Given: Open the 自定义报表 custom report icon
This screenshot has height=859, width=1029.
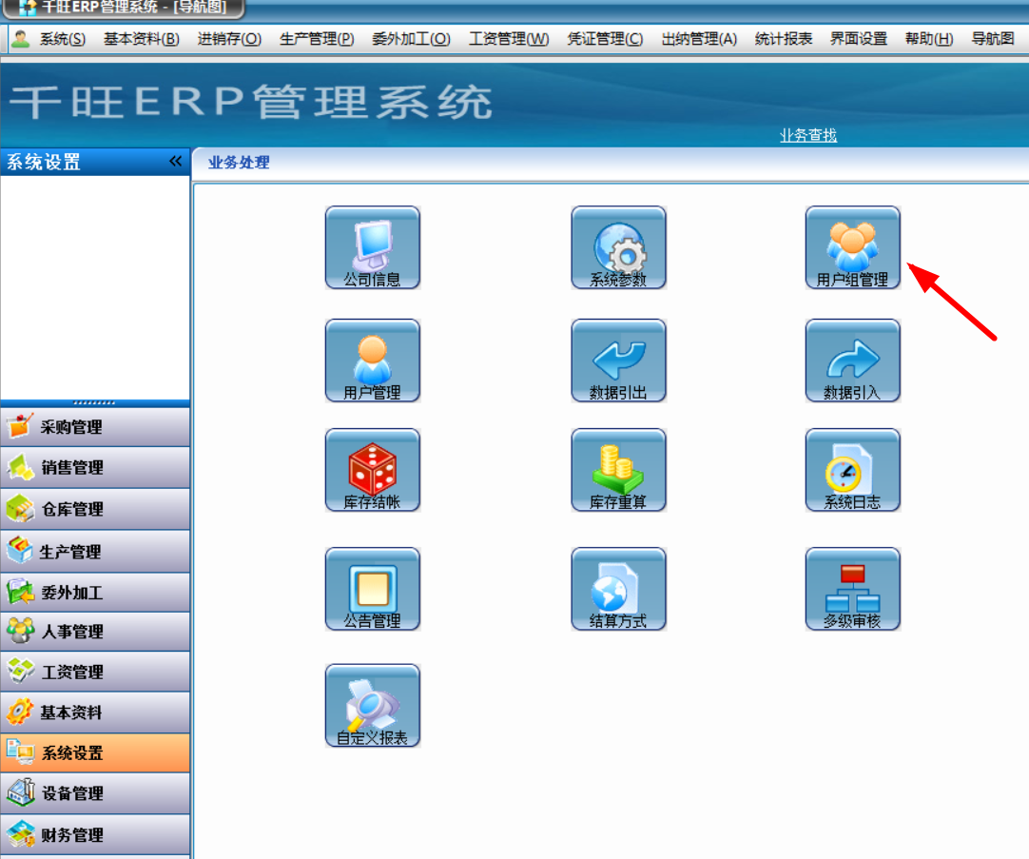Looking at the screenshot, I should tap(373, 706).
